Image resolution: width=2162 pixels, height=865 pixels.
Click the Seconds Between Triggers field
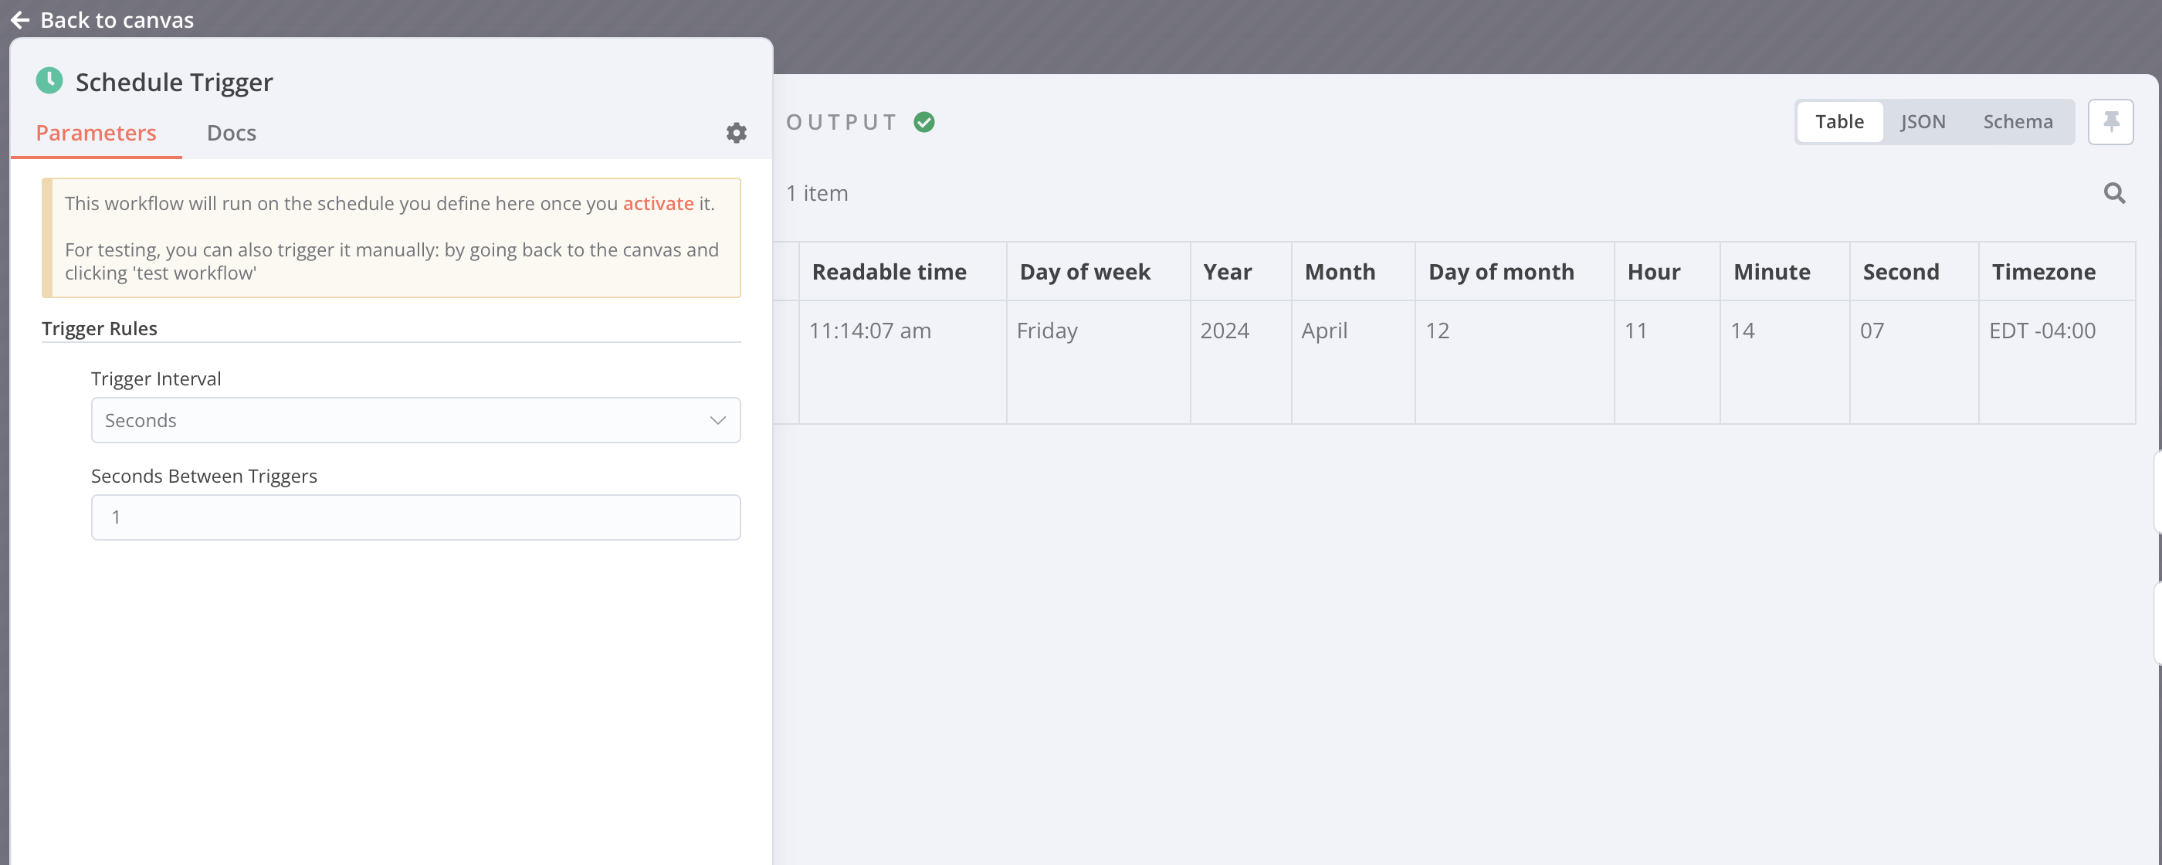[x=415, y=517]
